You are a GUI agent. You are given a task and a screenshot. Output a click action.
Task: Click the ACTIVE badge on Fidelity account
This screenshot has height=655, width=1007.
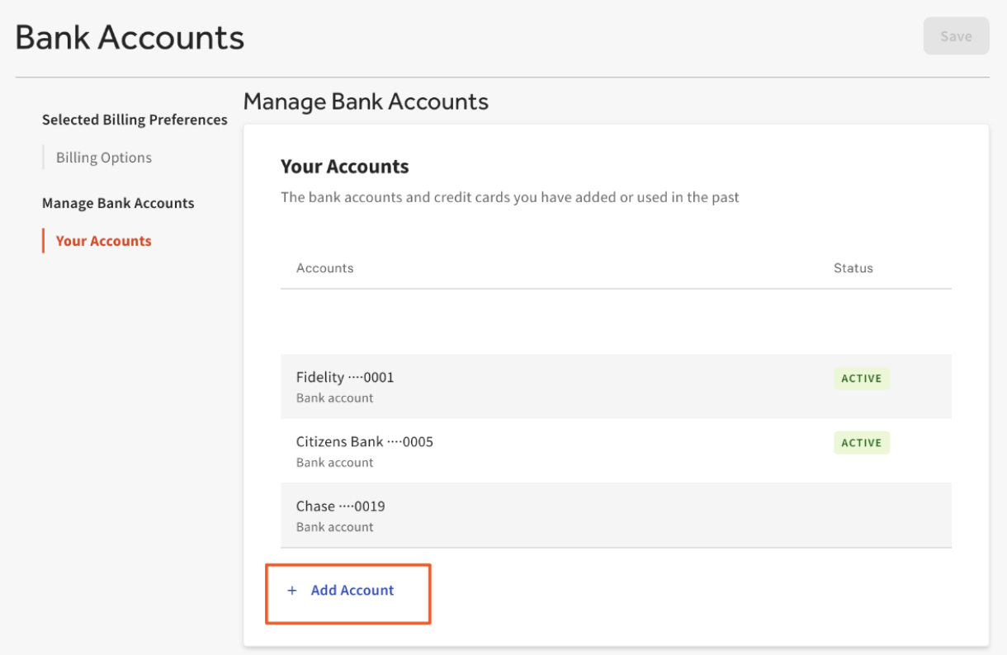tap(861, 378)
